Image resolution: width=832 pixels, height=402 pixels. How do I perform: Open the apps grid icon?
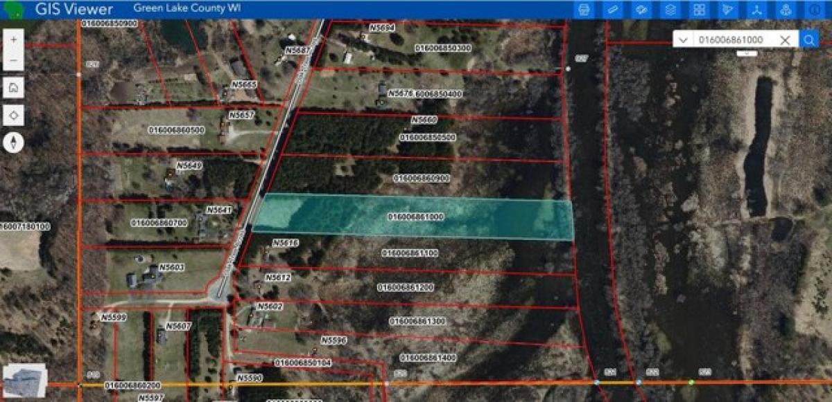tap(699, 10)
